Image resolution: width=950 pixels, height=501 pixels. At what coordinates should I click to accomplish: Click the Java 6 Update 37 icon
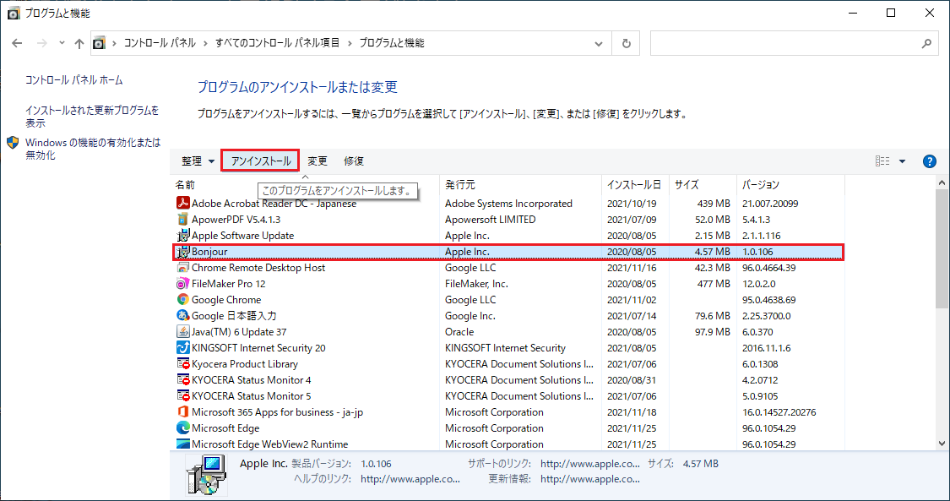point(182,332)
